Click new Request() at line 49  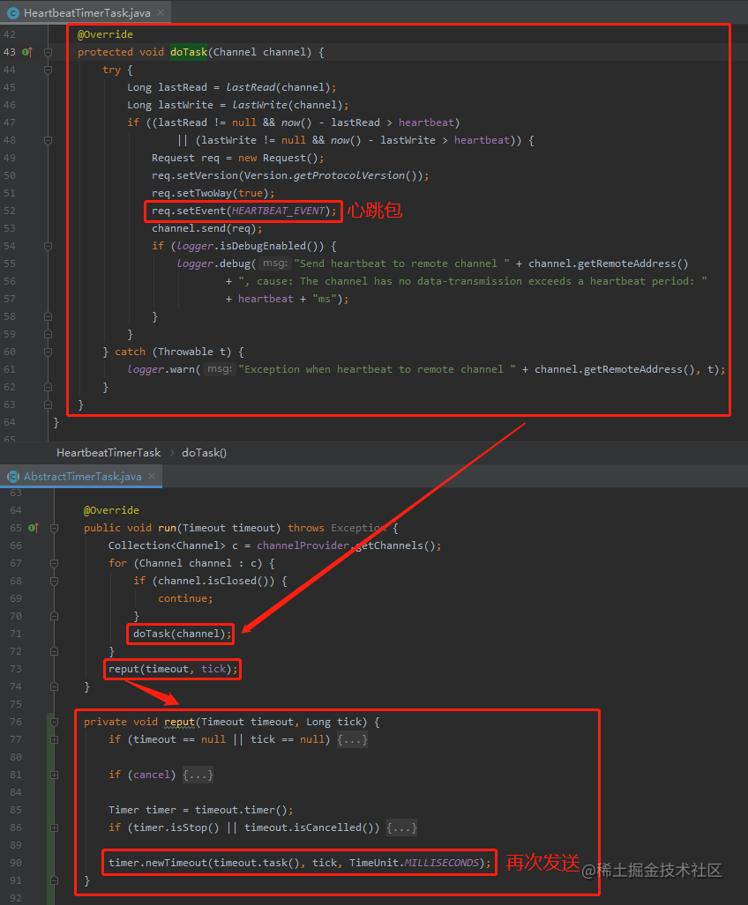click(x=278, y=158)
